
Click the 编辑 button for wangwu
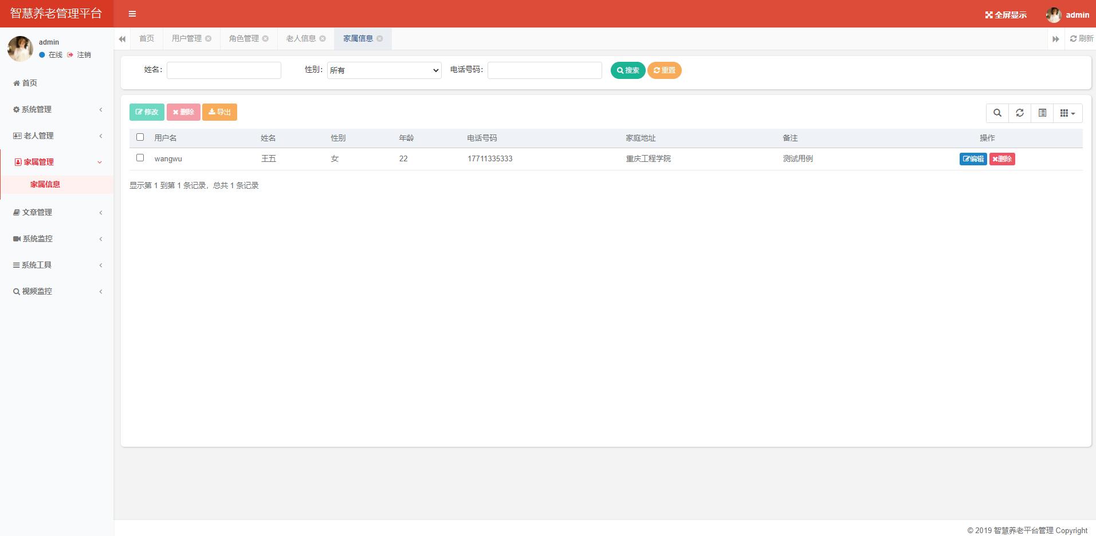[973, 158]
